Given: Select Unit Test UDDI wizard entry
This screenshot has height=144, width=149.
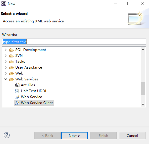Looking at the screenshot, I should click(x=34, y=91).
